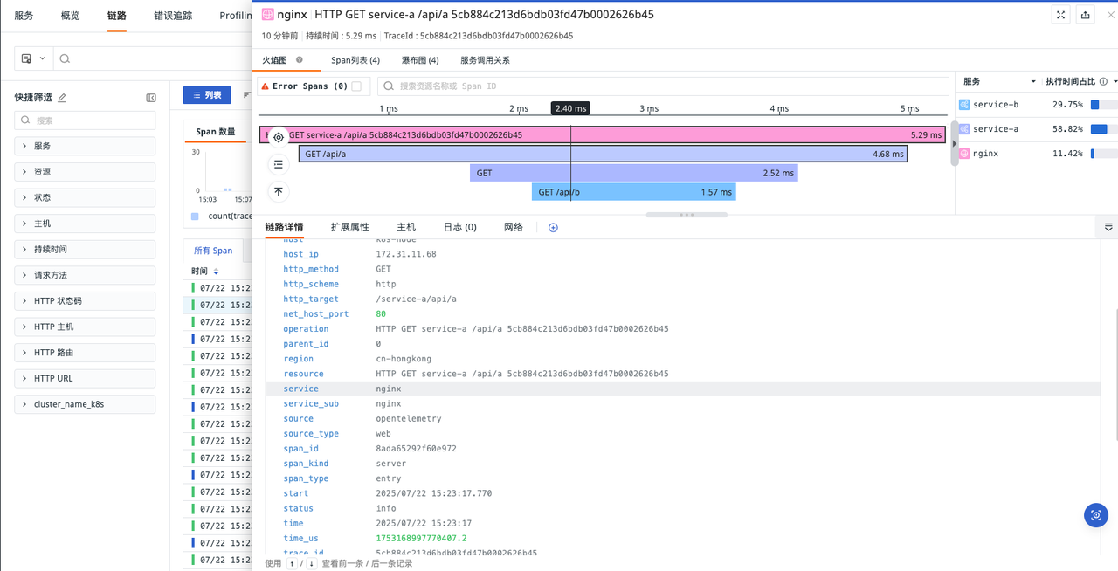Image resolution: width=1118 pixels, height=571 pixels.
Task: Click the help icon next to 火焰图 tab
Action: [300, 60]
